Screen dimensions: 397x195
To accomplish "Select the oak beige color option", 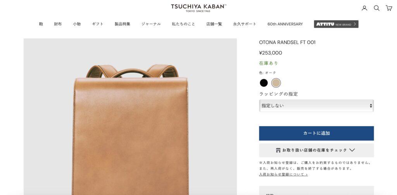I will [276, 83].
